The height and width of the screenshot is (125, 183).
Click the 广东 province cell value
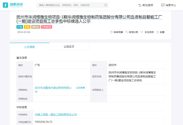pyautogui.click(x=37, y=65)
